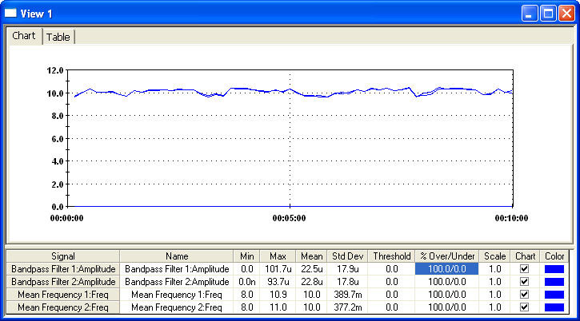Click the 00:10:00 time axis label

point(511,218)
